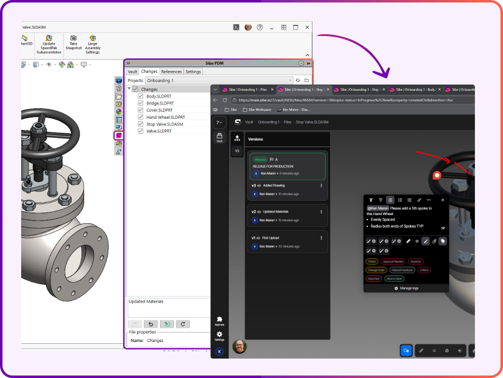Screen dimensions: 503x378
Task: Expand the Sibe PDM panel double-chevron
Action: [128, 63]
